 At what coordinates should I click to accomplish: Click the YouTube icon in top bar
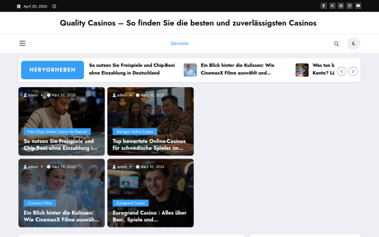coord(358,6)
